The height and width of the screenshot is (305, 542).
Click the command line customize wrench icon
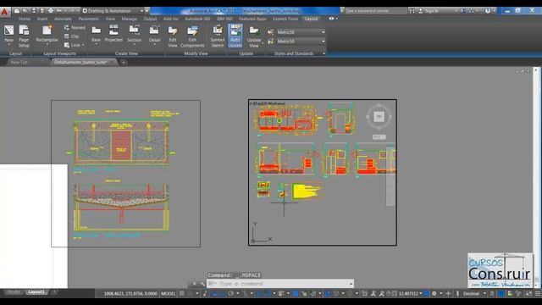[x=202, y=284]
